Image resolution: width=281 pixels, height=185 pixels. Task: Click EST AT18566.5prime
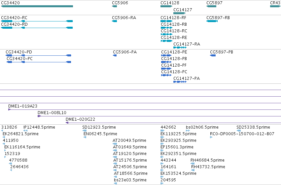click(x=115, y=177)
